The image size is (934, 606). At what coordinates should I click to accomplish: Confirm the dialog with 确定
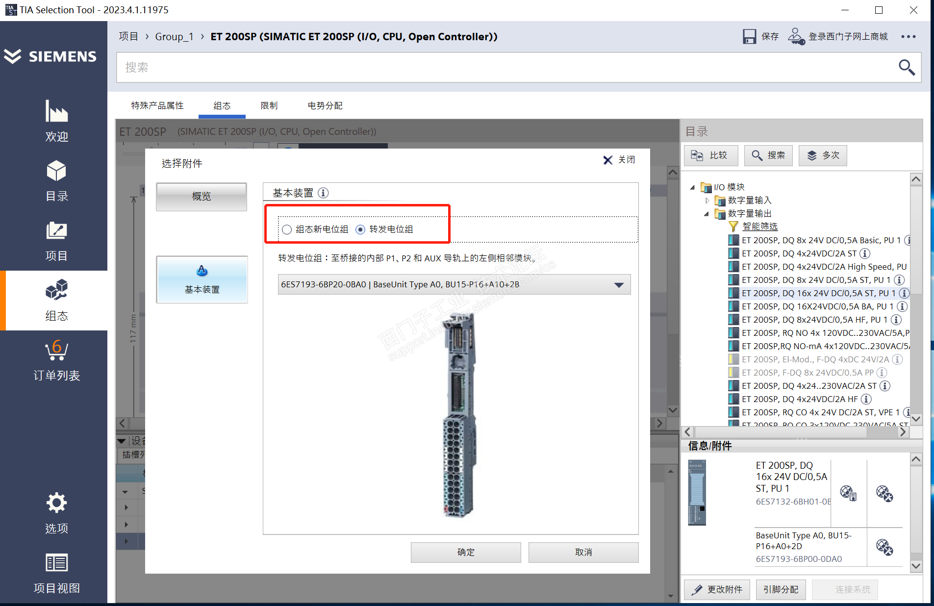(x=466, y=552)
